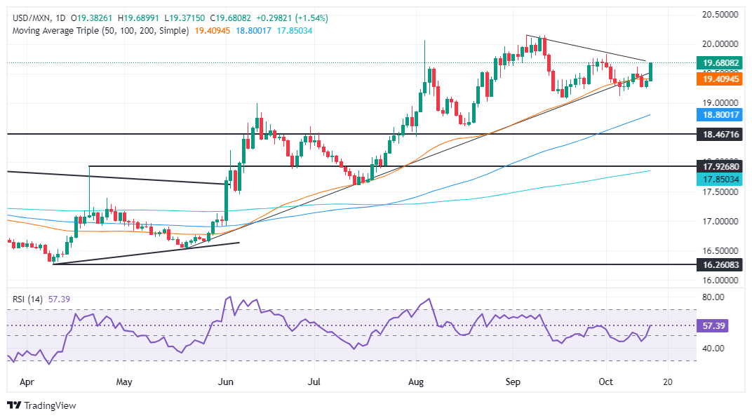Select the RSI (14) indicator label
Screen dimensions: 752x418
pyautogui.click(x=27, y=299)
